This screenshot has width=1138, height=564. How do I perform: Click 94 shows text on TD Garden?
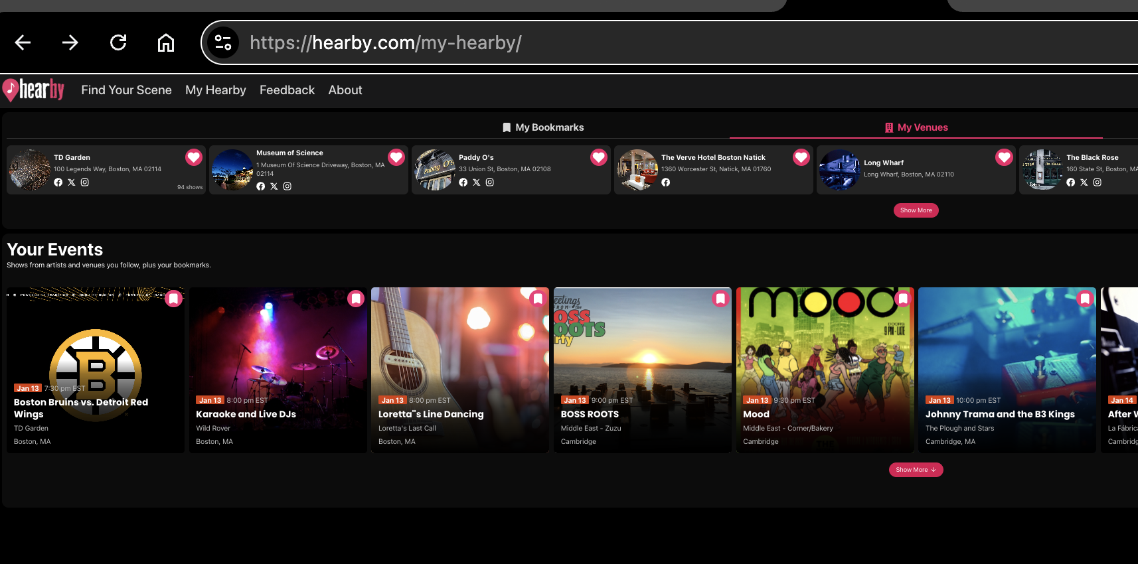click(190, 187)
